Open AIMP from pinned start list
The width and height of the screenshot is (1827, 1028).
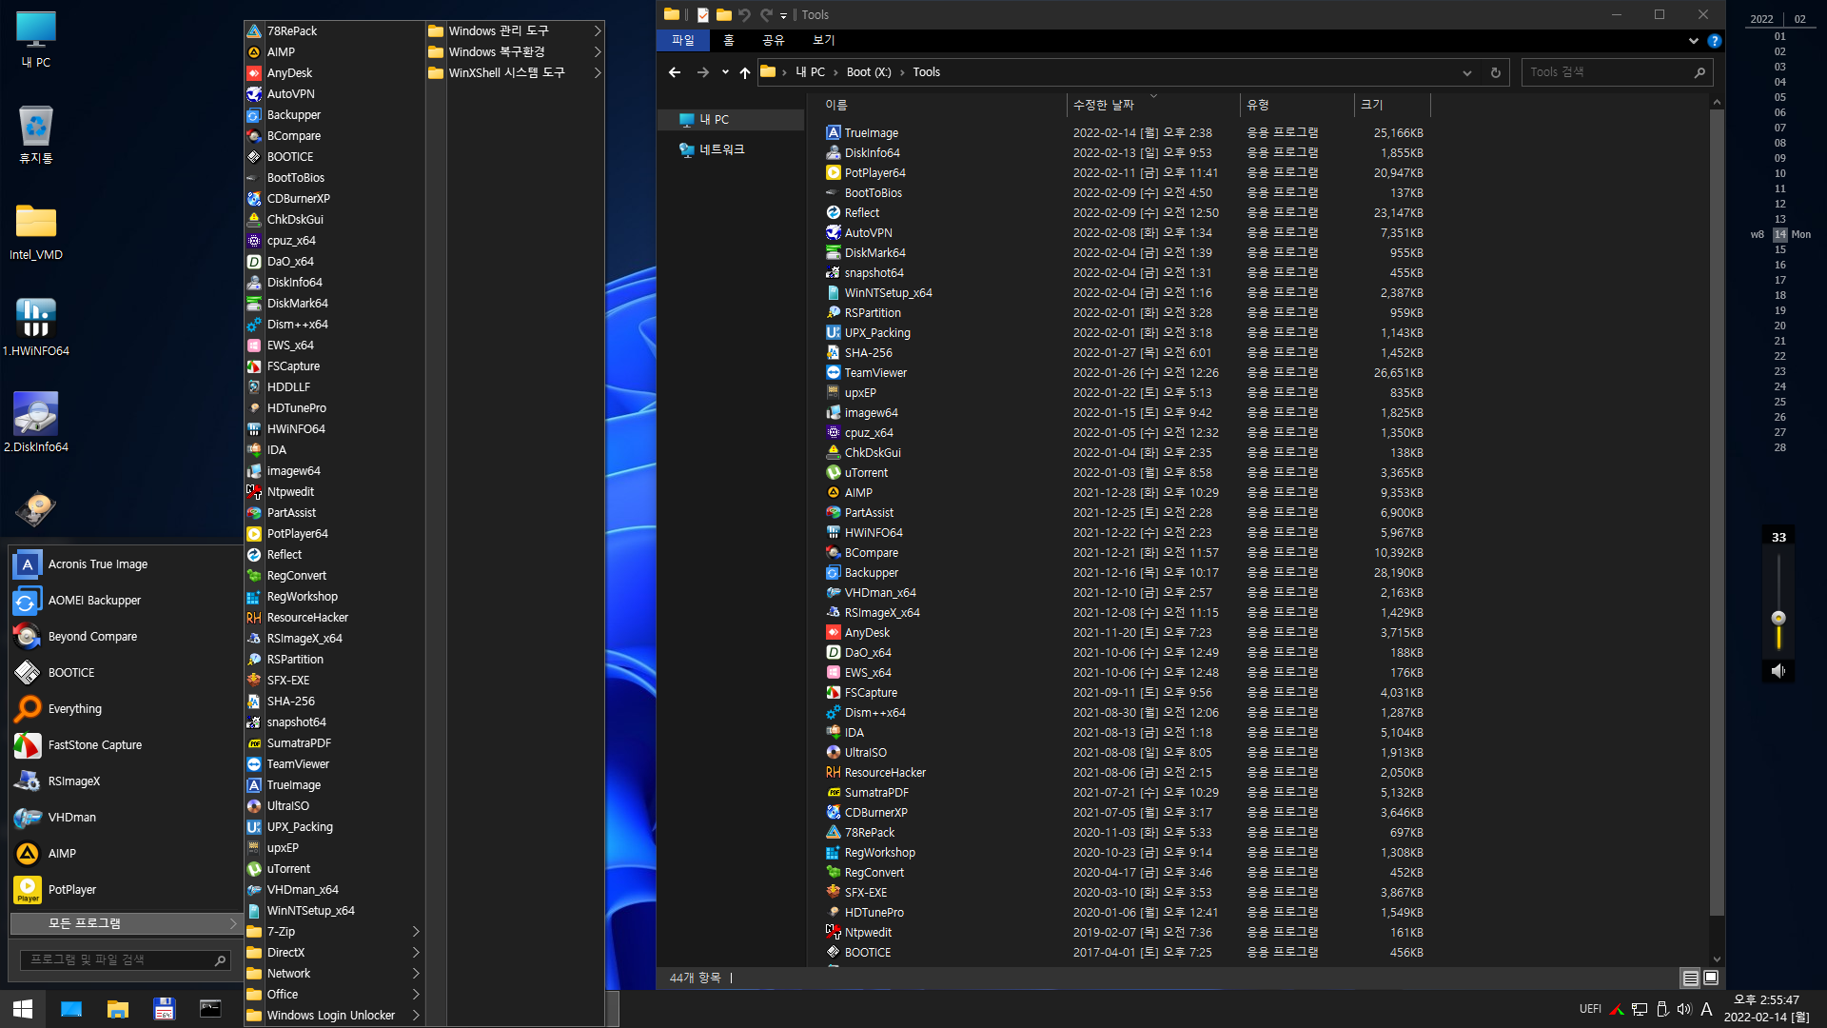(x=126, y=854)
